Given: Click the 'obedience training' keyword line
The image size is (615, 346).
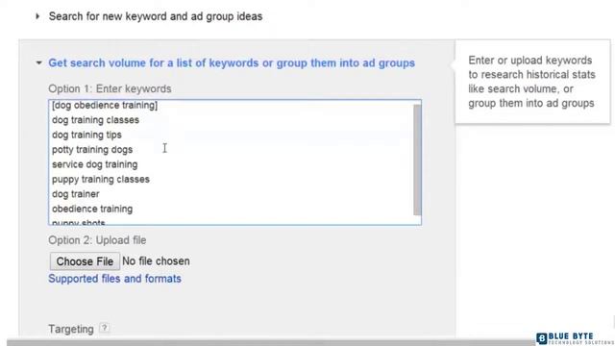Looking at the screenshot, I should (x=92, y=210).
